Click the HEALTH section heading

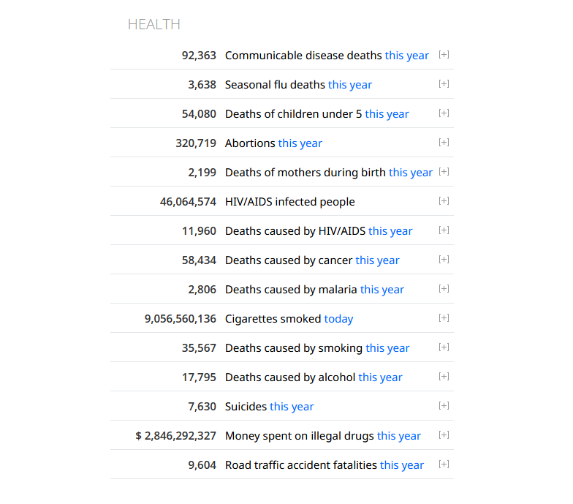[x=153, y=25]
